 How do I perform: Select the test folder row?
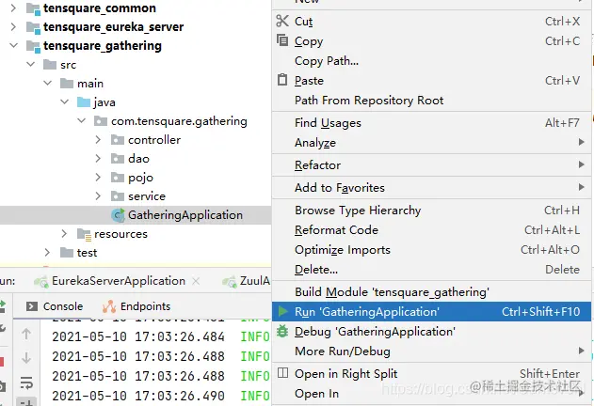(x=136, y=253)
